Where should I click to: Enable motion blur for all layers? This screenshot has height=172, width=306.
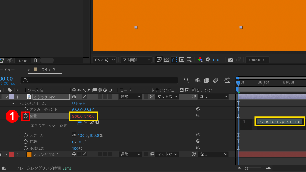point(216,80)
